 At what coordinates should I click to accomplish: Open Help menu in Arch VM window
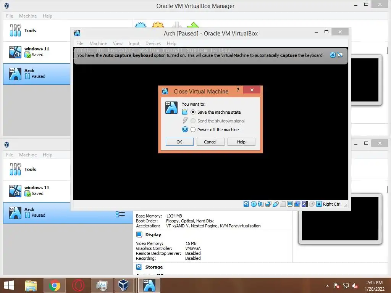tap(171, 43)
